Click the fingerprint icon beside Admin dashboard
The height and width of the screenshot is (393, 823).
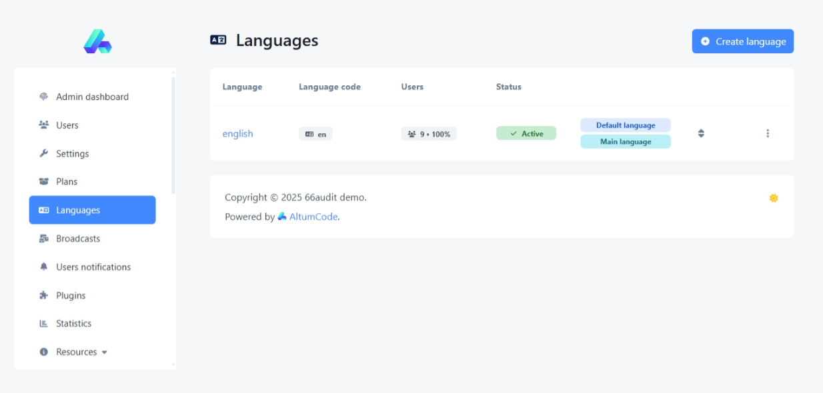[44, 97]
